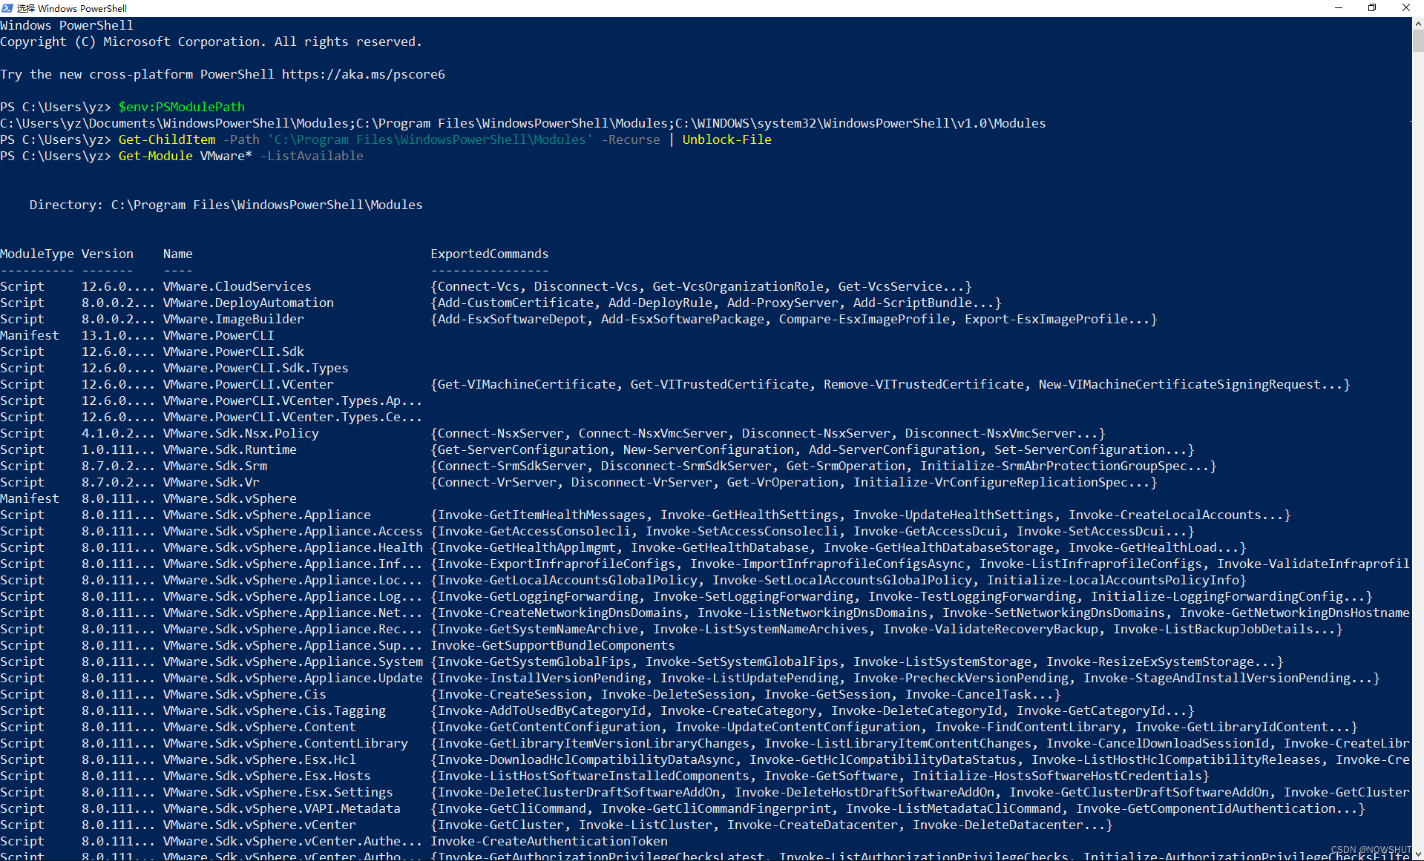
Task: Click the Invoke-GetCliCommand exported command
Action: pos(512,808)
